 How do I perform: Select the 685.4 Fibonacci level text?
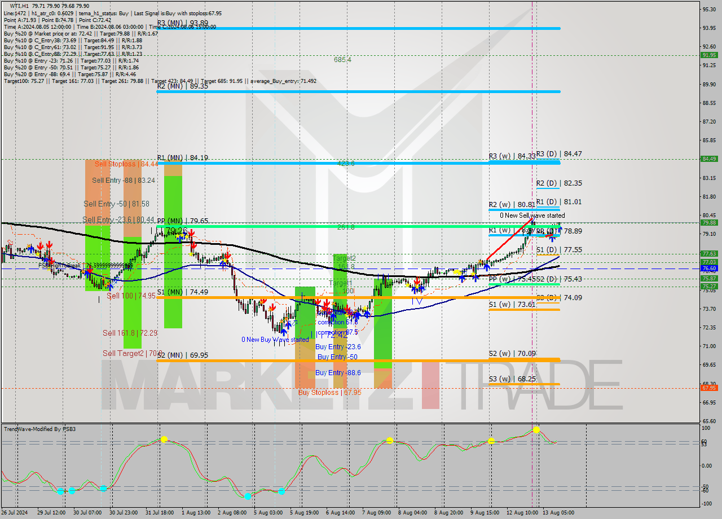[342, 59]
